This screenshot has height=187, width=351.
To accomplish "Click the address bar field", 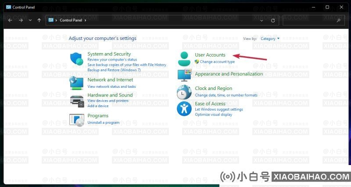I will click(x=162, y=20).
